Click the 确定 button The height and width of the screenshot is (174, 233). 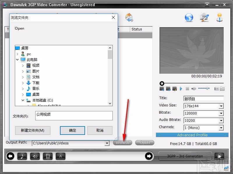coord(72,130)
